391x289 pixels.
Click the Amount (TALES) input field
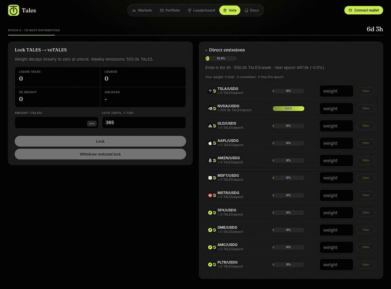(x=57, y=123)
